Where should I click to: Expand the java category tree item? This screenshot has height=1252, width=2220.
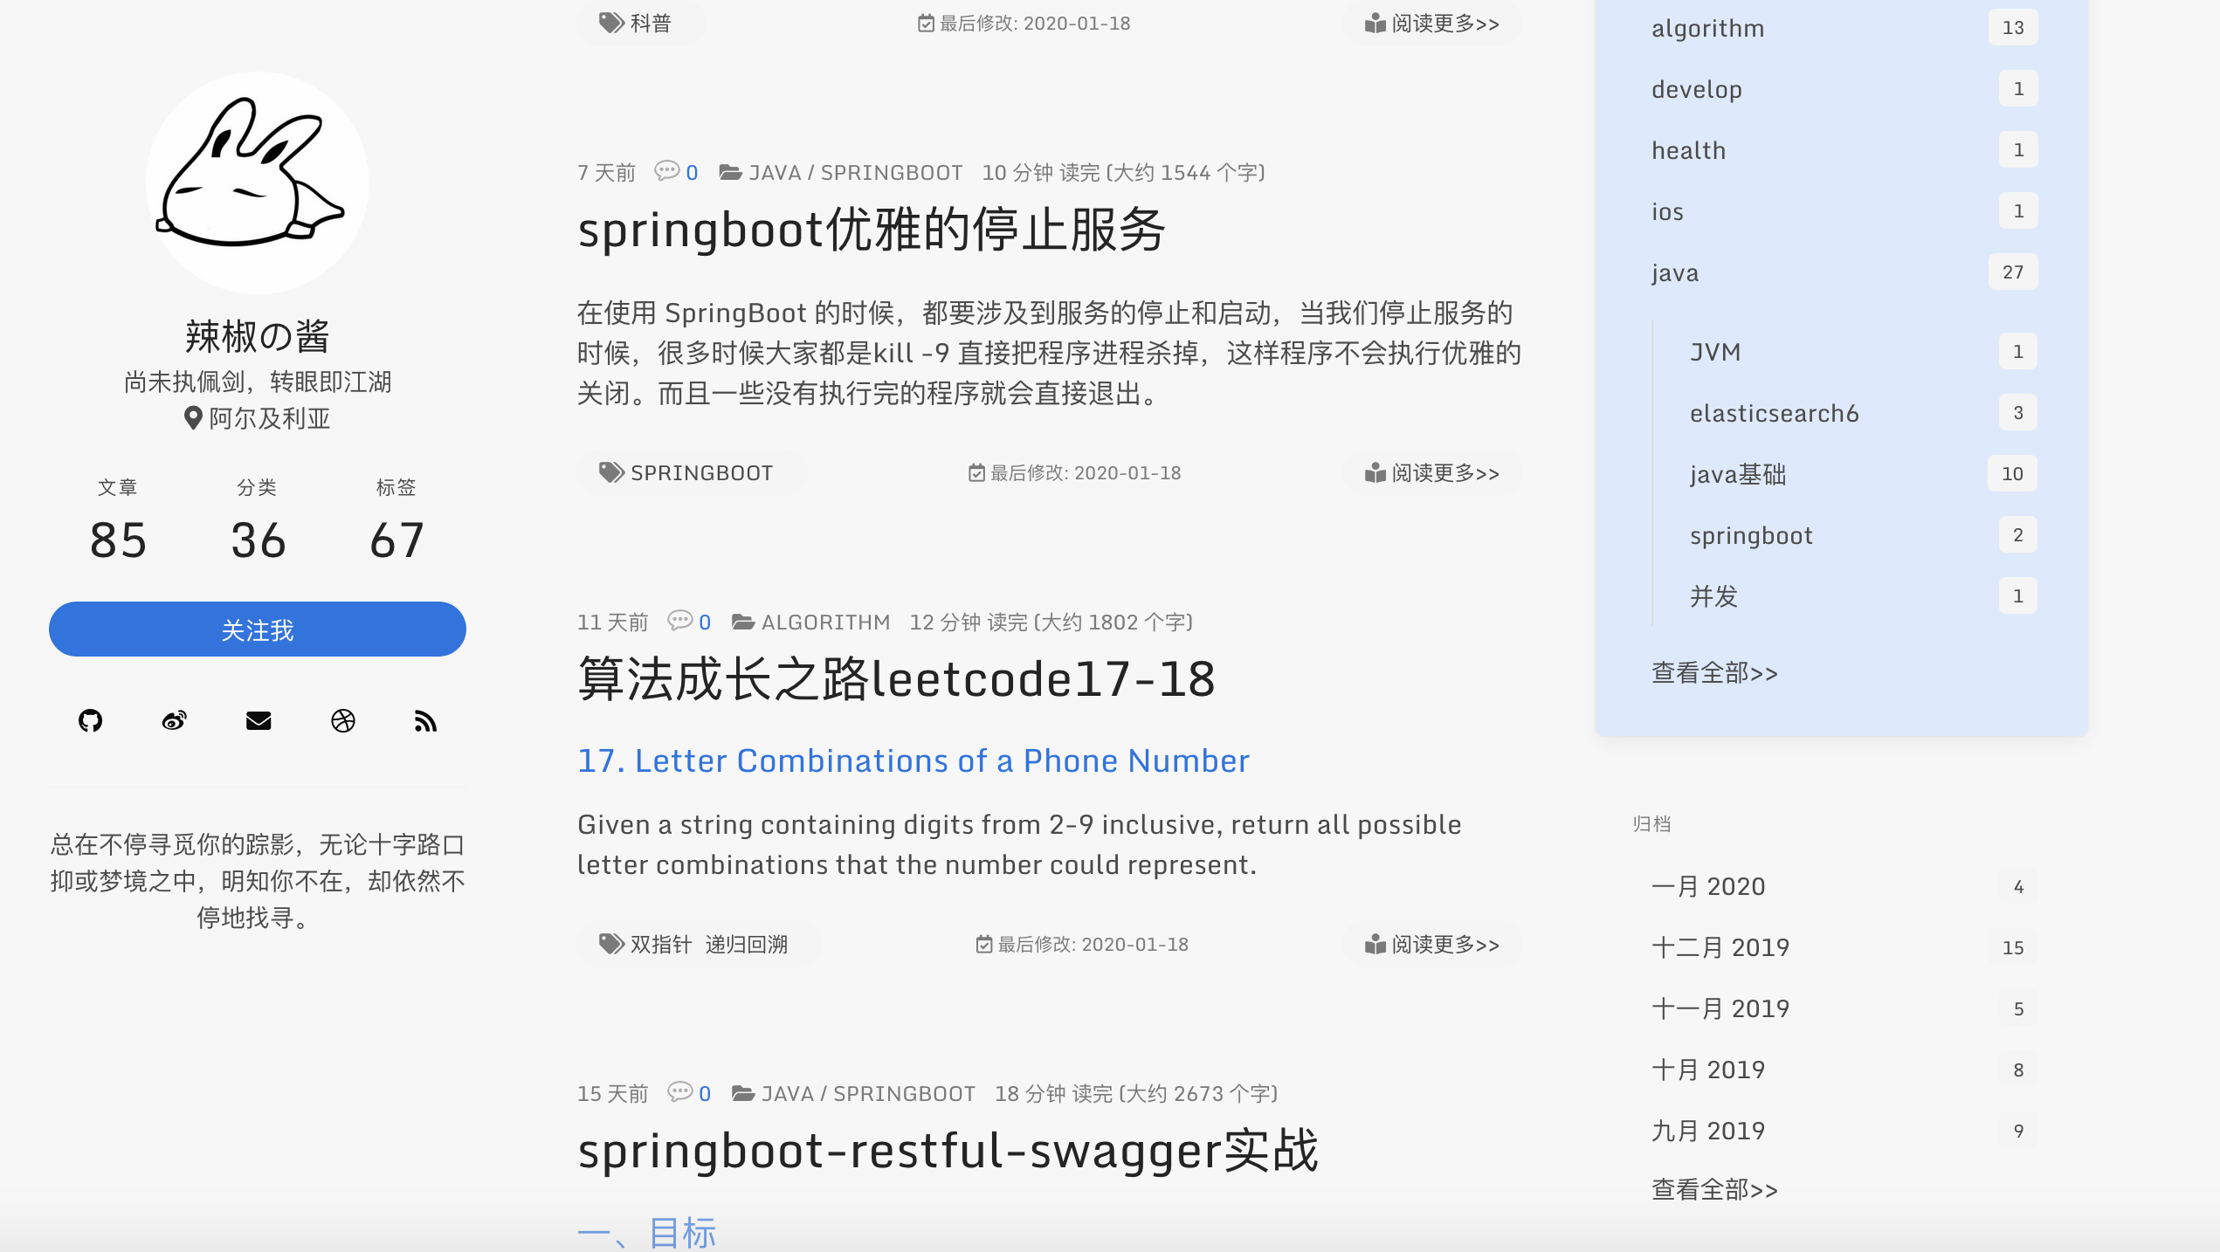(x=1672, y=272)
